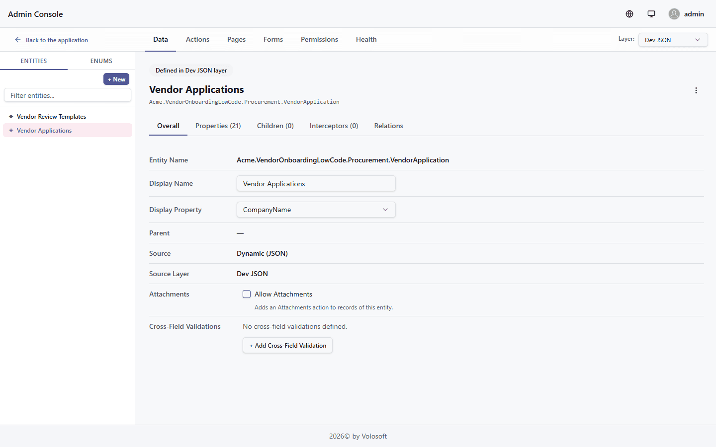The height and width of the screenshot is (447, 716).
Task: Click the Dynamic (JSON) source value
Action: 262,253
